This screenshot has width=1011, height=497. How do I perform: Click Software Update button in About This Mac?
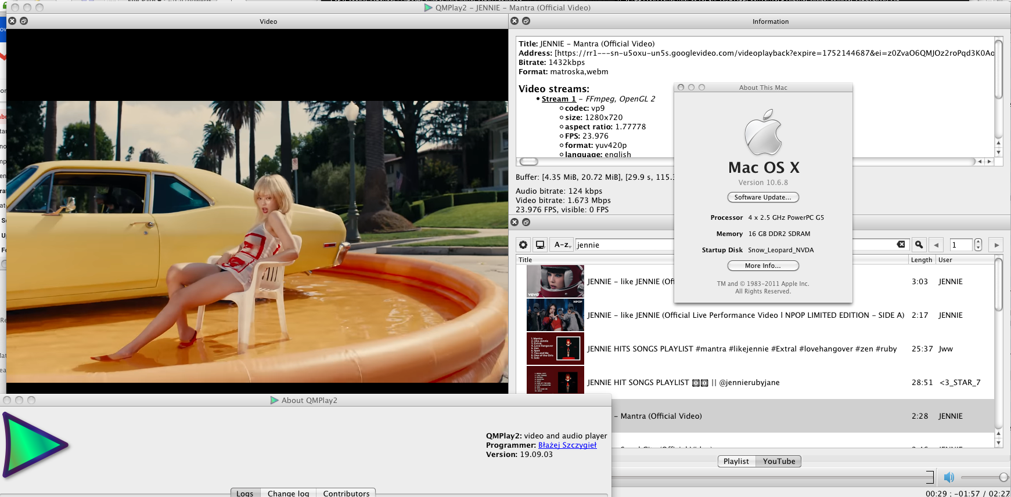(x=763, y=197)
